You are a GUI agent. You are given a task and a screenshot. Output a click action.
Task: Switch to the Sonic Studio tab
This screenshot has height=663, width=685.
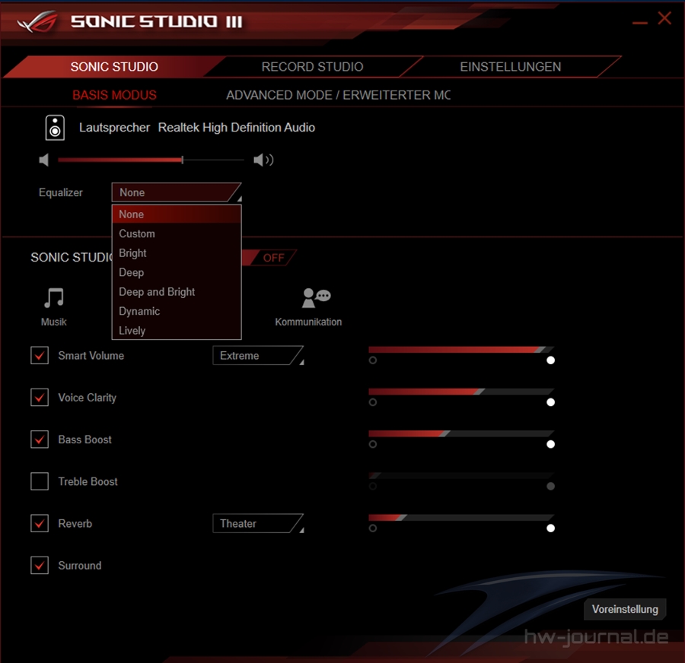[114, 67]
